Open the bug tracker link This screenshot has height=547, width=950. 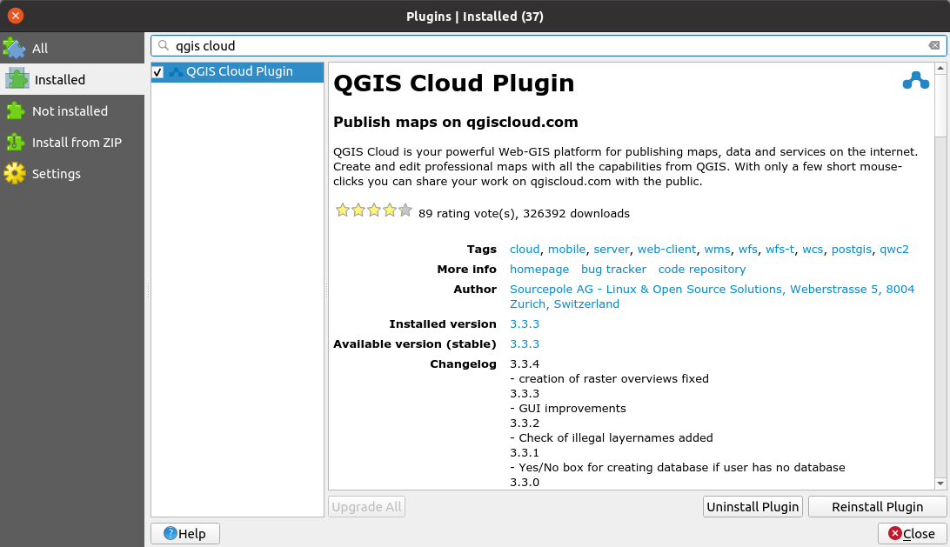[613, 269]
